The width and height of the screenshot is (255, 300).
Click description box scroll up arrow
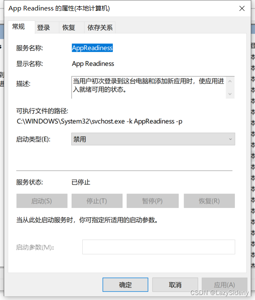click(x=230, y=81)
